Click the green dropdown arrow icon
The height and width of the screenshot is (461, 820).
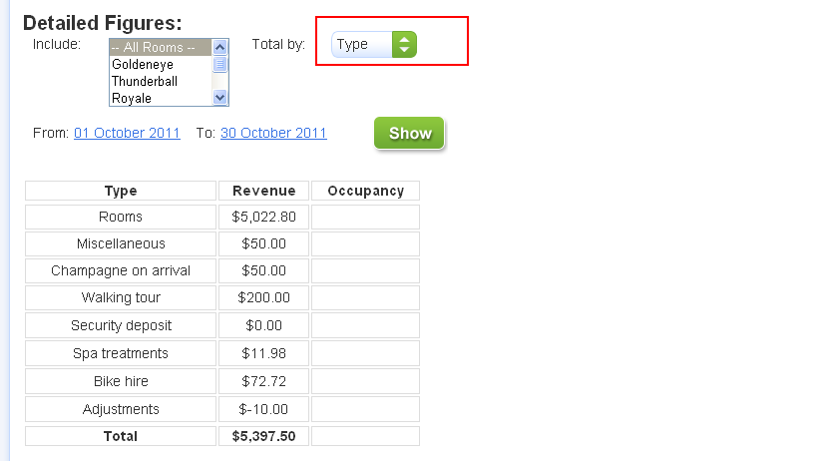[x=404, y=45]
